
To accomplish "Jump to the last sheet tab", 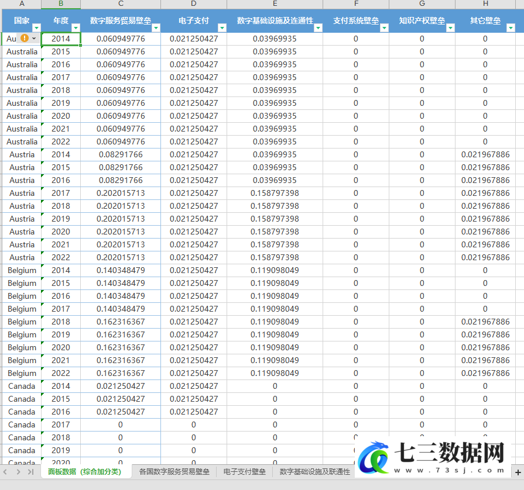I will [31, 472].
